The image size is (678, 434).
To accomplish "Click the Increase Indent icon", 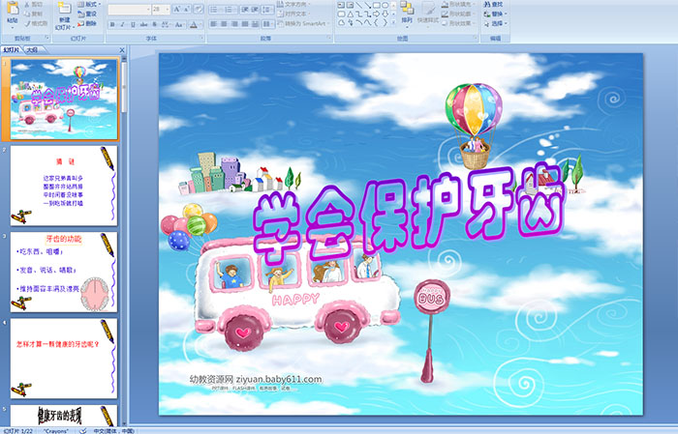I will coord(255,10).
